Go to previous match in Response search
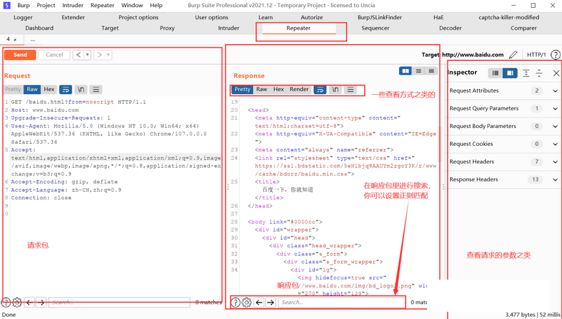Image resolution: width=562 pixels, height=319 pixels. click(x=259, y=302)
